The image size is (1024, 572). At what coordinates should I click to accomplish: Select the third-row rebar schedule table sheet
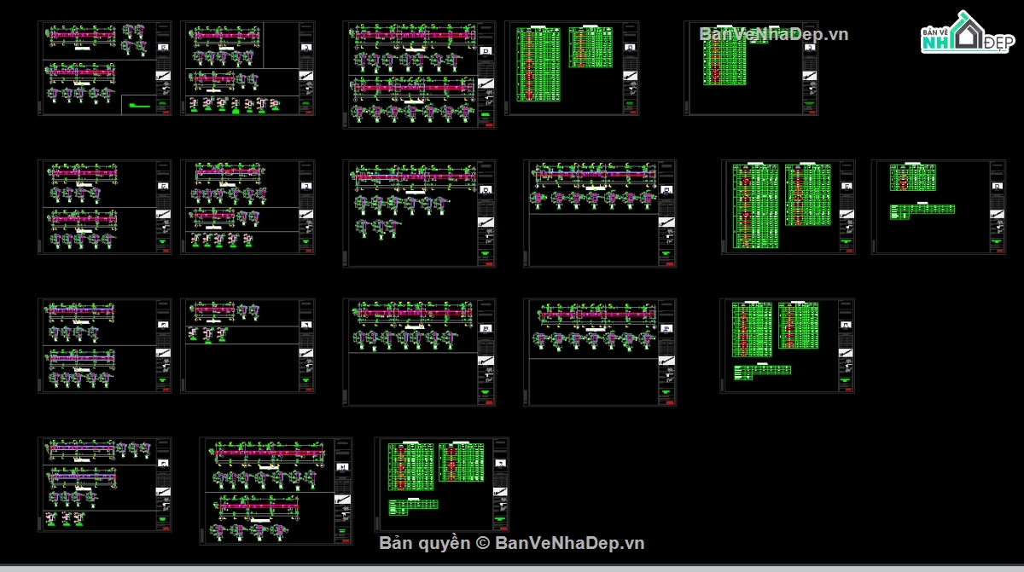click(x=788, y=345)
